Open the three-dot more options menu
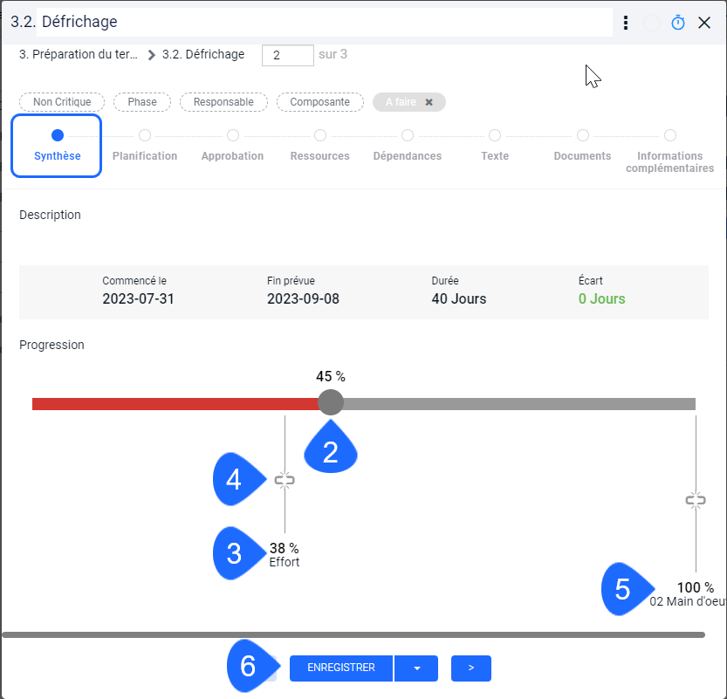Screen dimensions: 727x699 point(626,22)
